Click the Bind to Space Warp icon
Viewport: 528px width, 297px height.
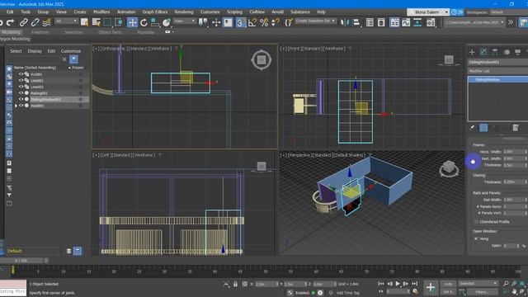pos(47,22)
